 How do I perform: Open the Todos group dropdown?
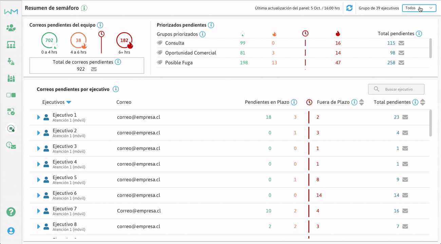tap(419, 8)
